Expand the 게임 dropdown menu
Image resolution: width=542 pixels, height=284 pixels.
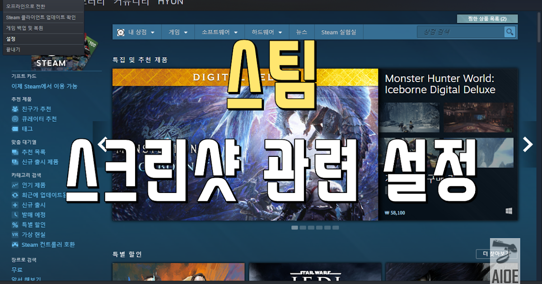click(x=178, y=32)
